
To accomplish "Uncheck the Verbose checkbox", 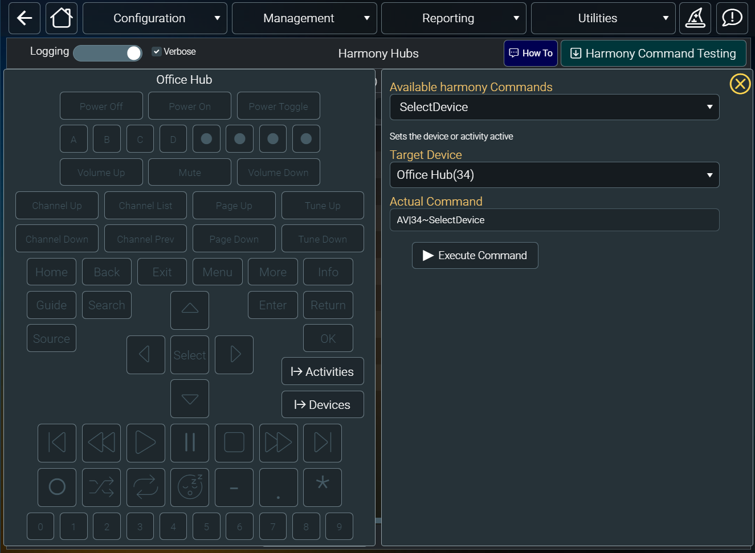I will click(x=157, y=51).
